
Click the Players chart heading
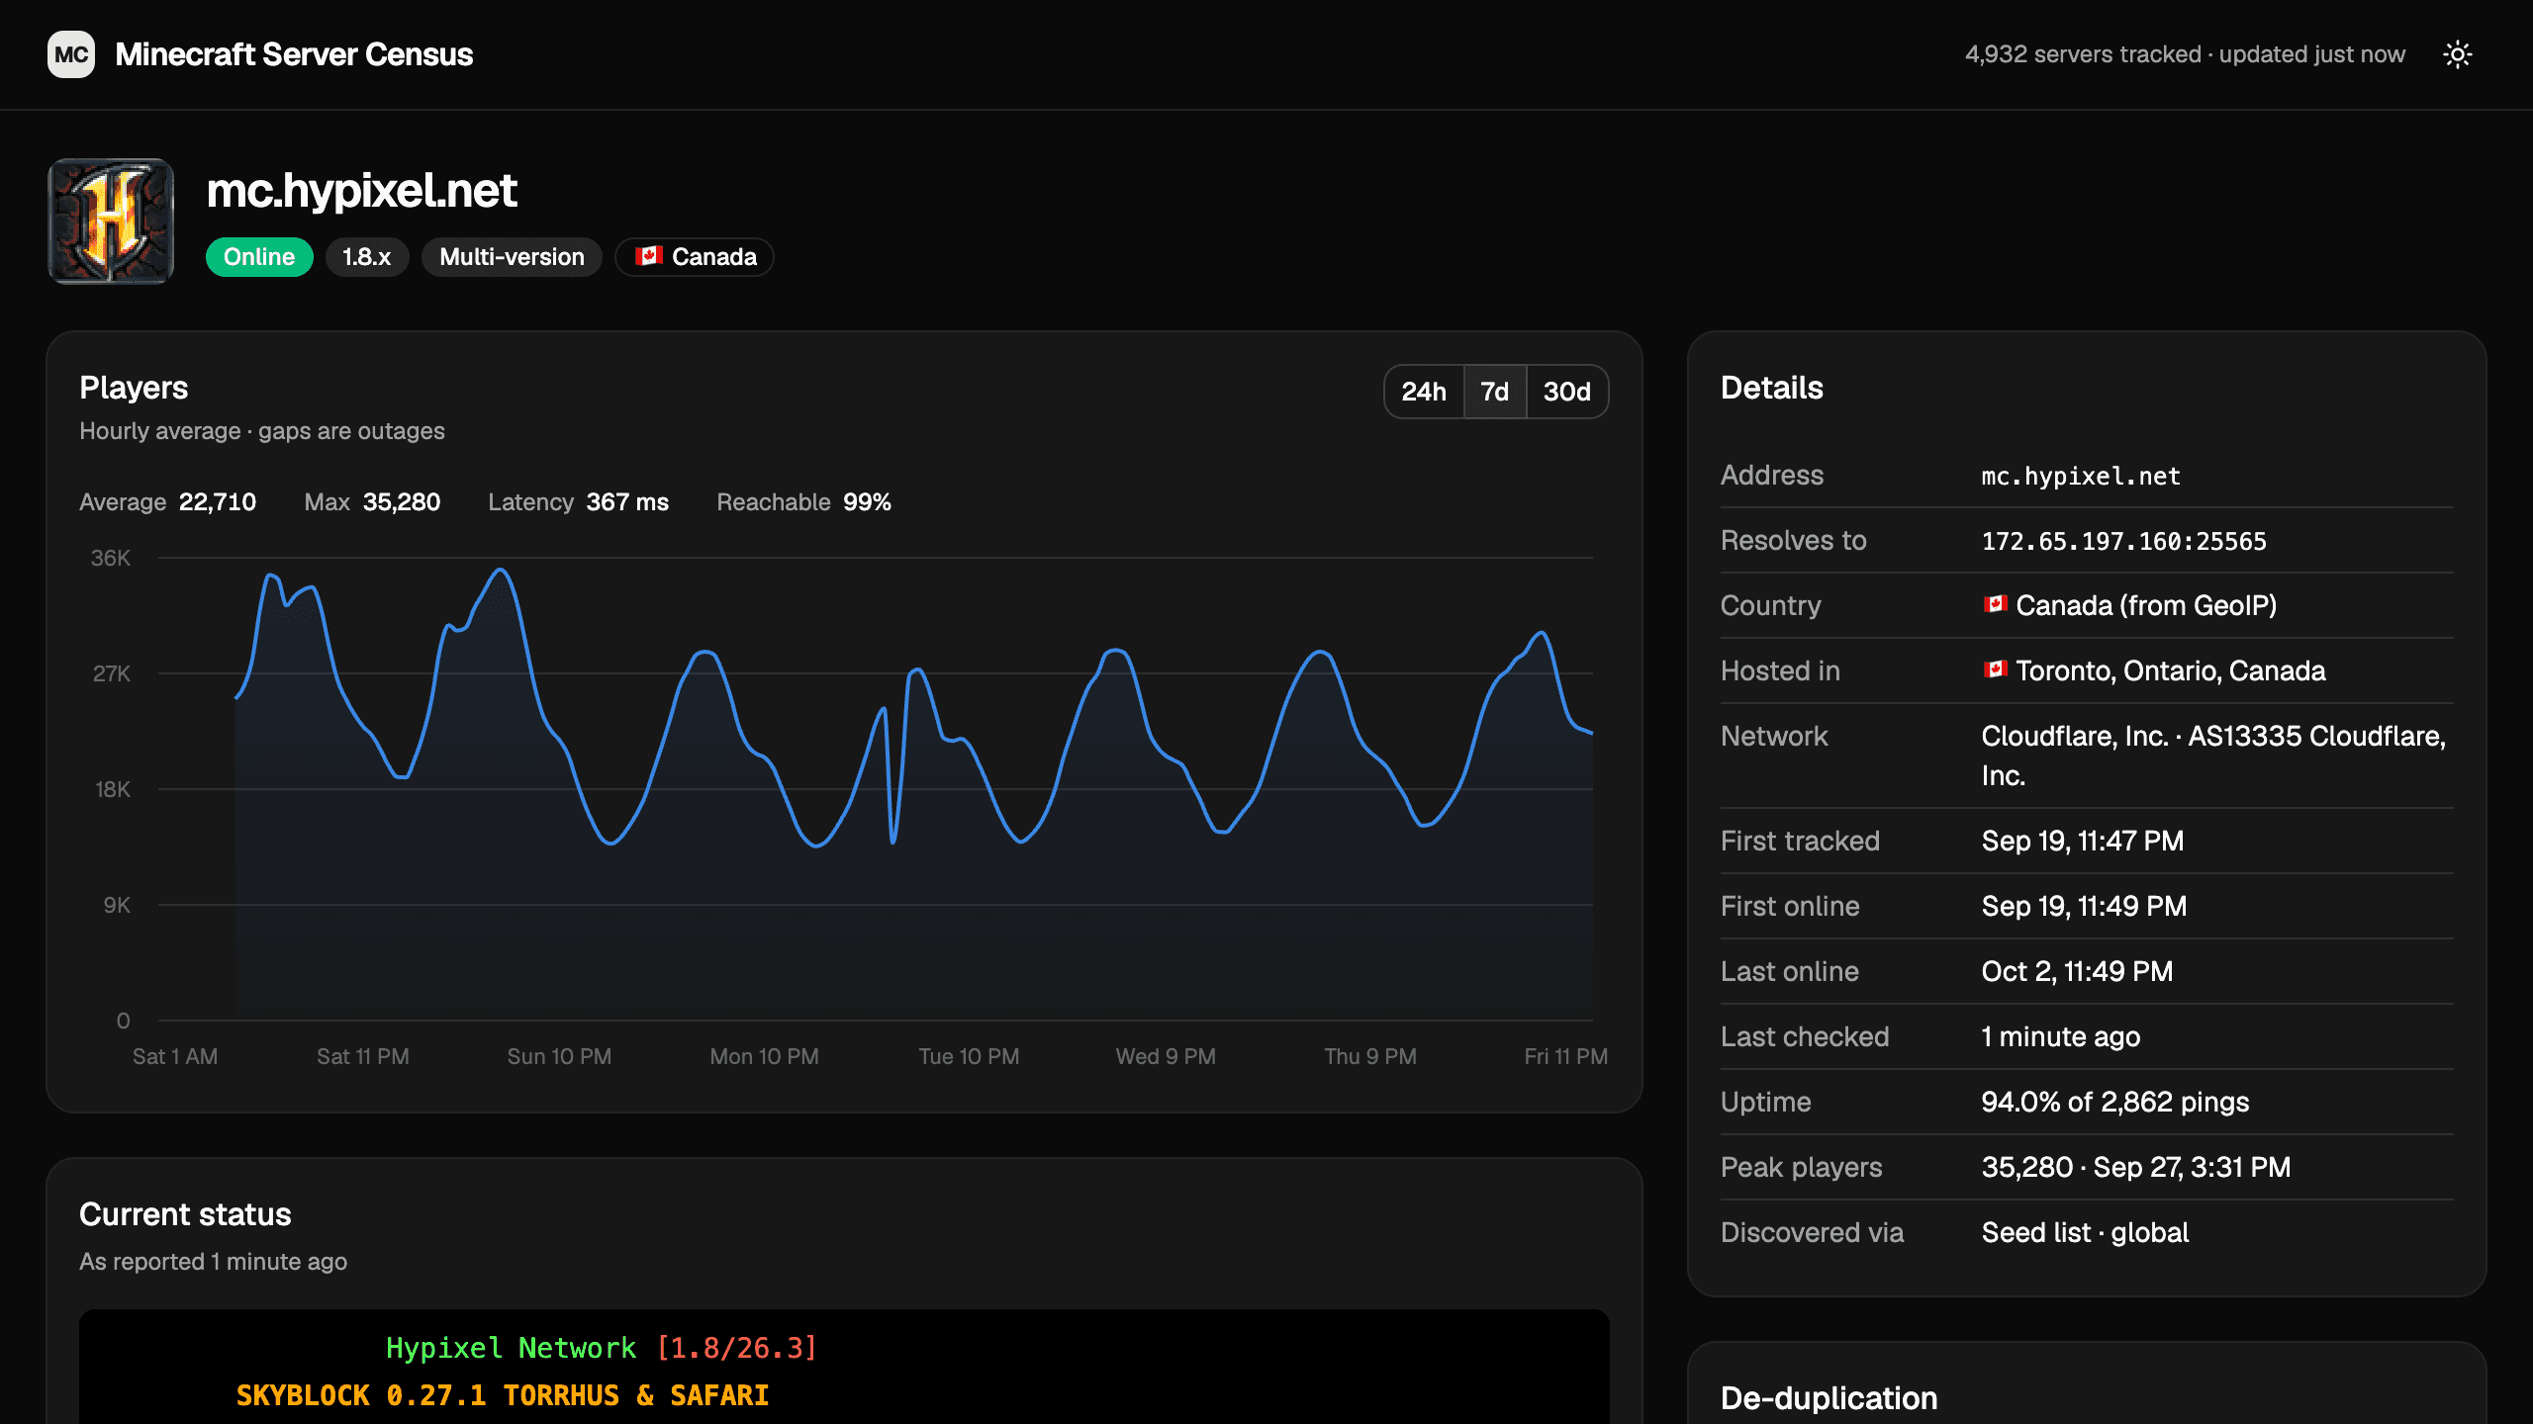(134, 388)
